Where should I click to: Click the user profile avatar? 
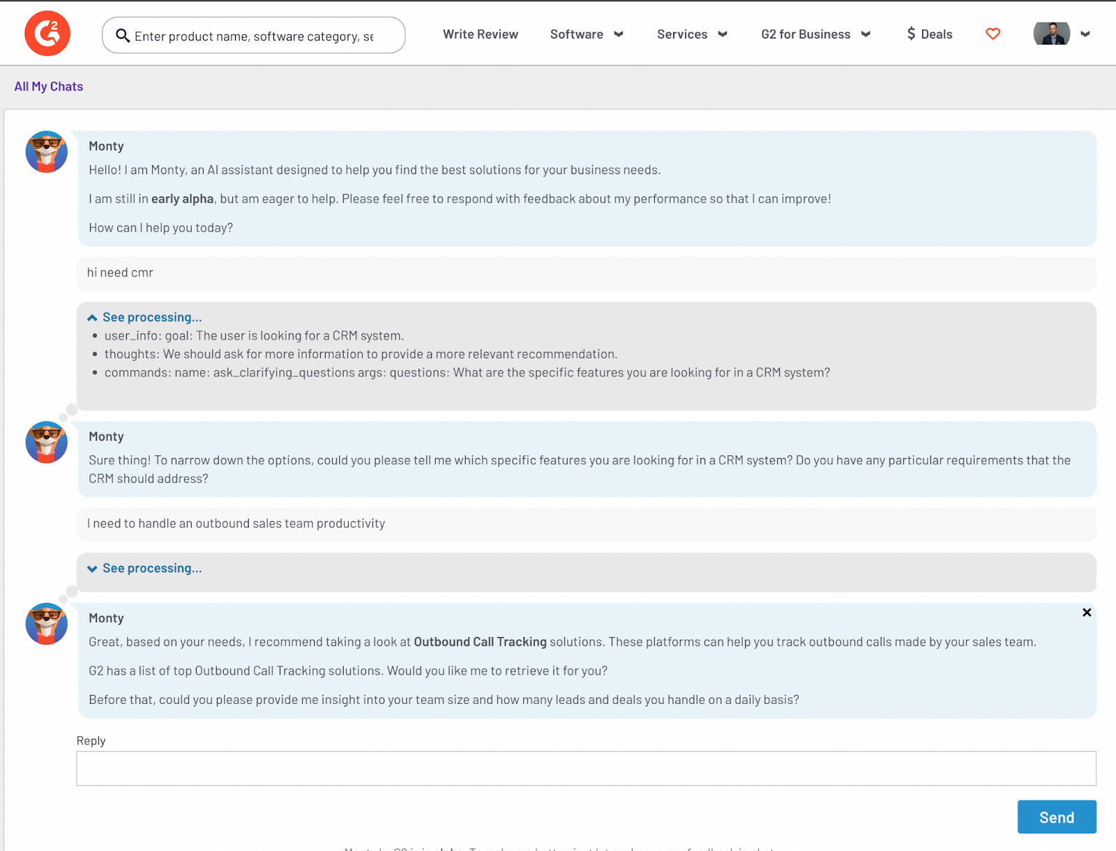[1051, 33]
